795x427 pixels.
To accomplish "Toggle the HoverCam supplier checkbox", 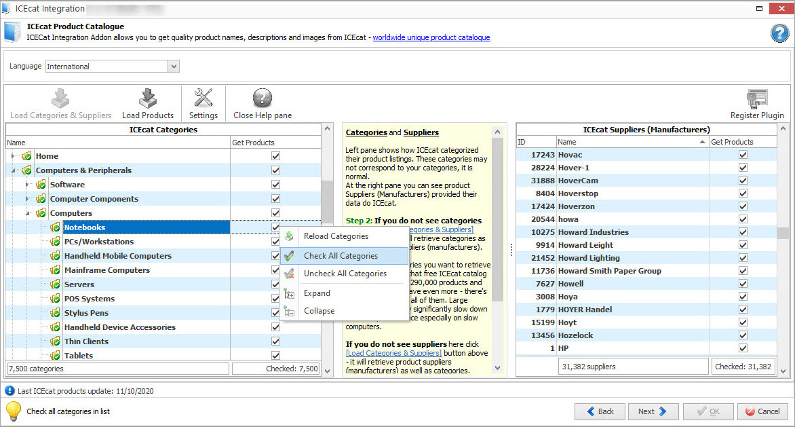I will [743, 180].
